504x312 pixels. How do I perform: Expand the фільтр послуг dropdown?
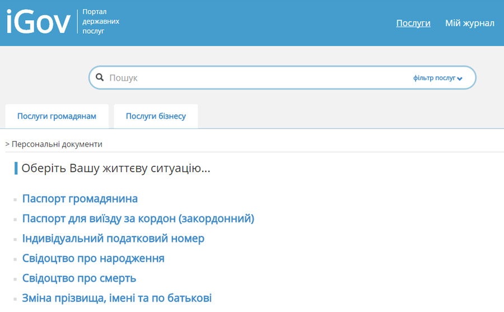pos(437,78)
